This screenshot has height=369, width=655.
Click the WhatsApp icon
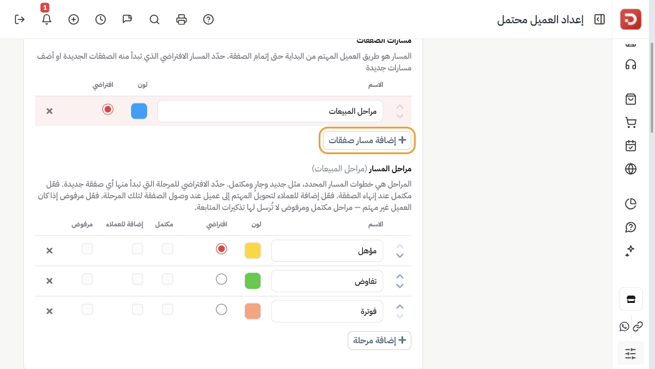[x=624, y=326]
